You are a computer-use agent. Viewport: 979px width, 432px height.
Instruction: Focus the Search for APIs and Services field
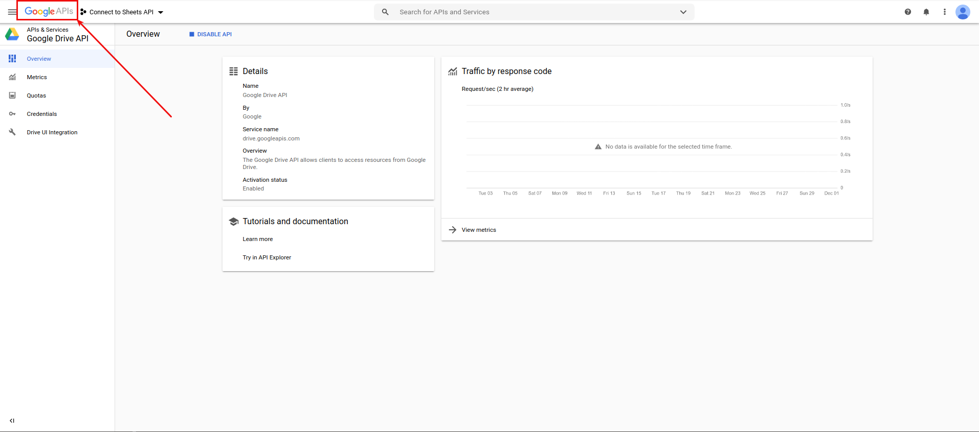[534, 12]
